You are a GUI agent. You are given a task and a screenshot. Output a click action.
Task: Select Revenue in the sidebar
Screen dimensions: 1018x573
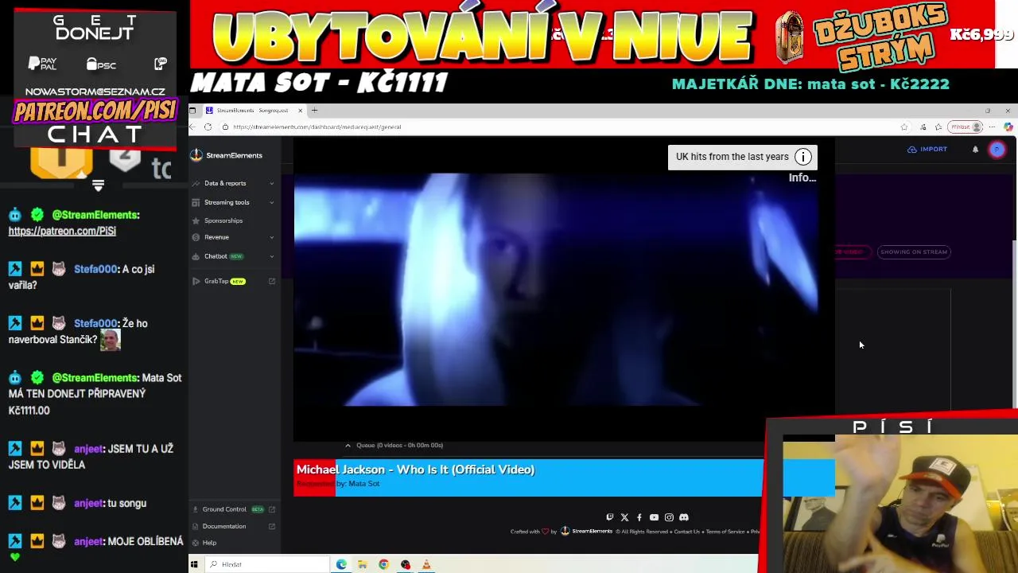point(216,237)
